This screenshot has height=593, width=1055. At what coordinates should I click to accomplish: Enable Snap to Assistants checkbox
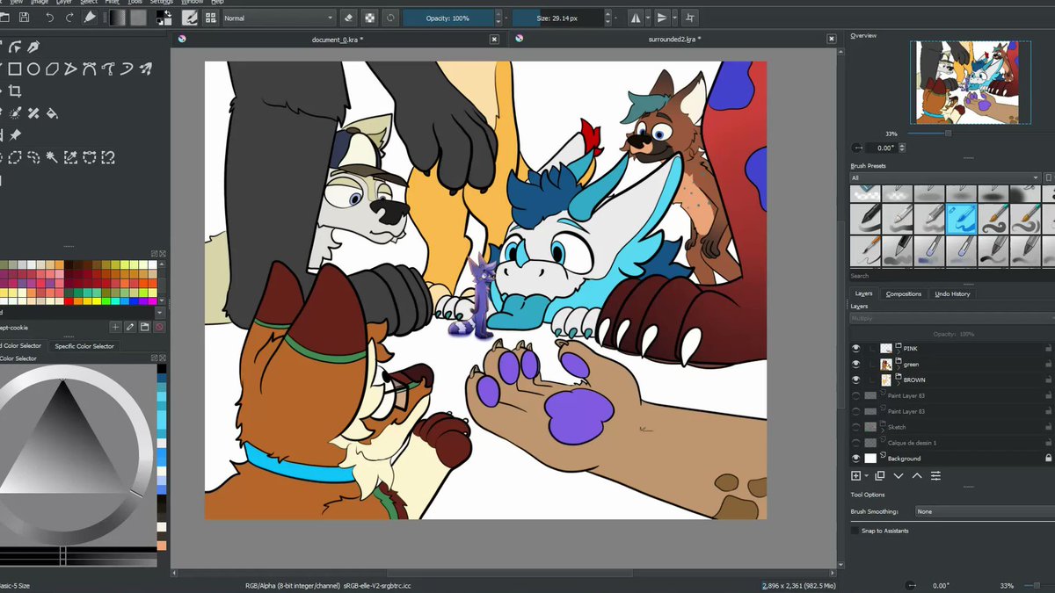(x=855, y=531)
